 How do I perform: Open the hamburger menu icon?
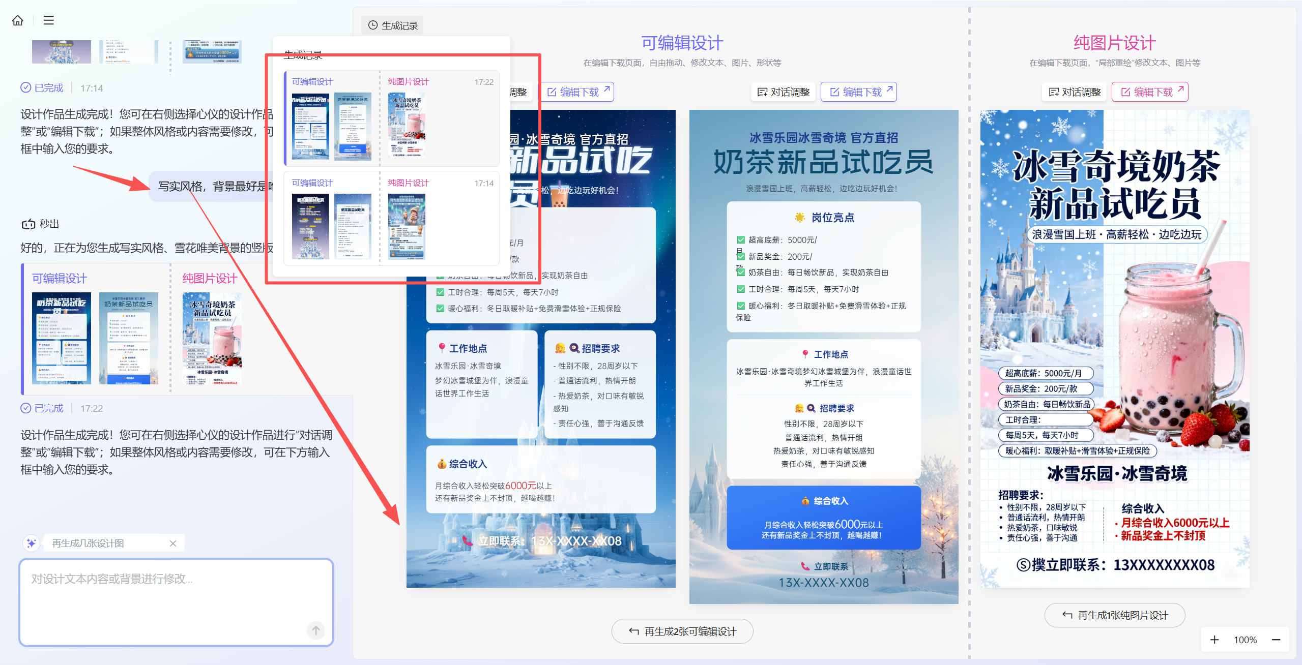tap(49, 20)
